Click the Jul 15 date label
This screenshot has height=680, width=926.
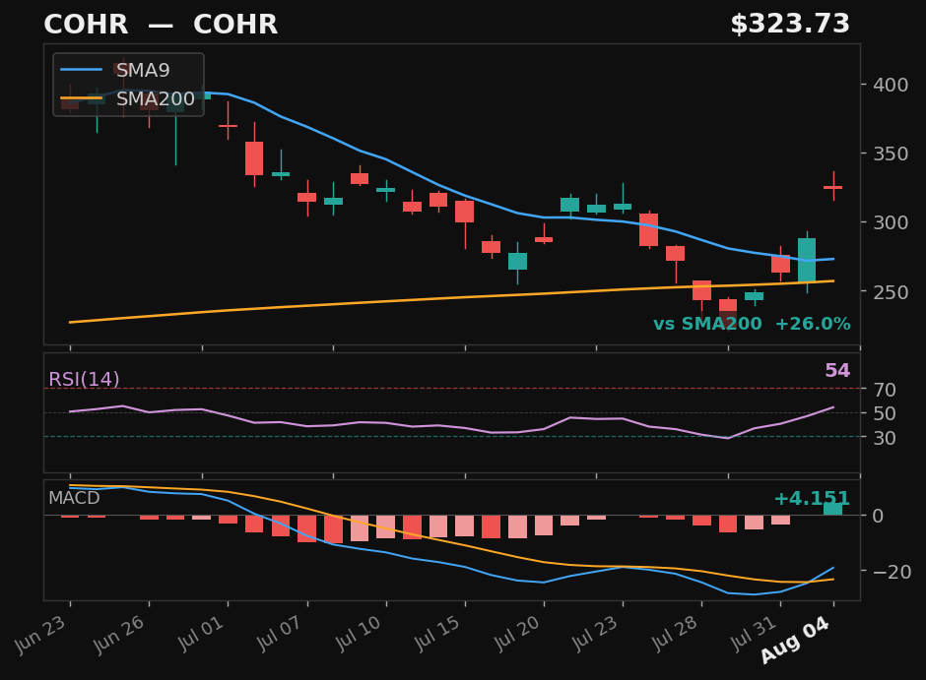pyautogui.click(x=438, y=634)
